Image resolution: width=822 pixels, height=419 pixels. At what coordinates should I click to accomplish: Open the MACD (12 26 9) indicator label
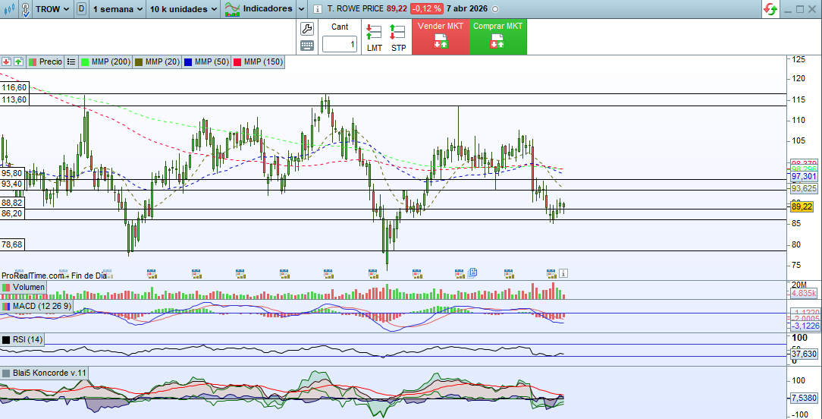(36, 306)
